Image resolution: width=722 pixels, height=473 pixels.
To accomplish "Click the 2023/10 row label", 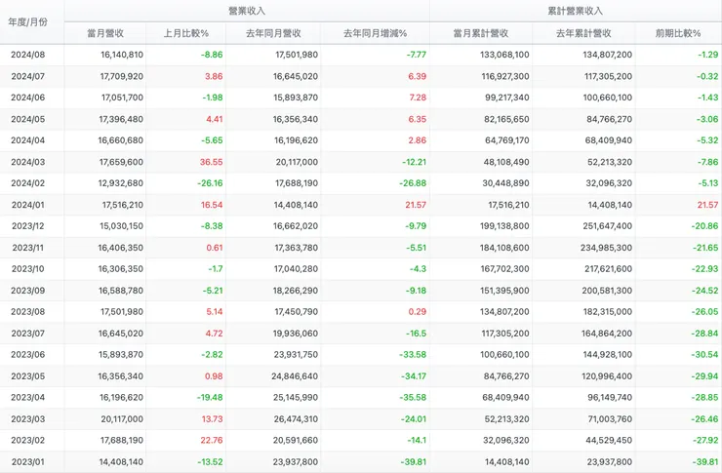I will pyautogui.click(x=28, y=269).
